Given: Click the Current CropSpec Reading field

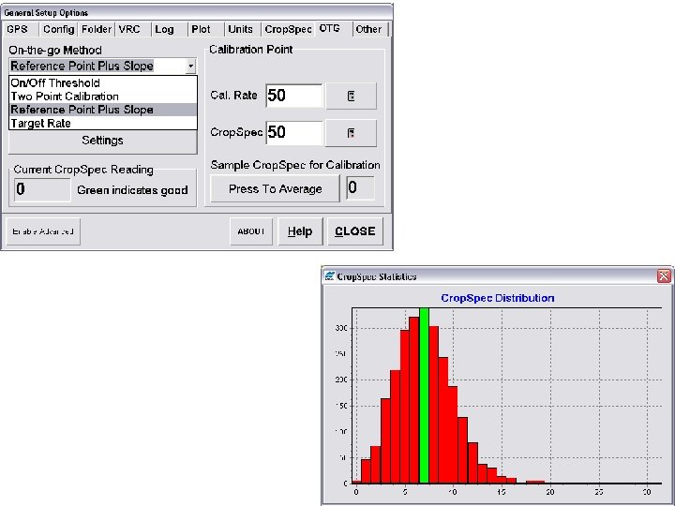Looking at the screenshot, I should click(42, 189).
